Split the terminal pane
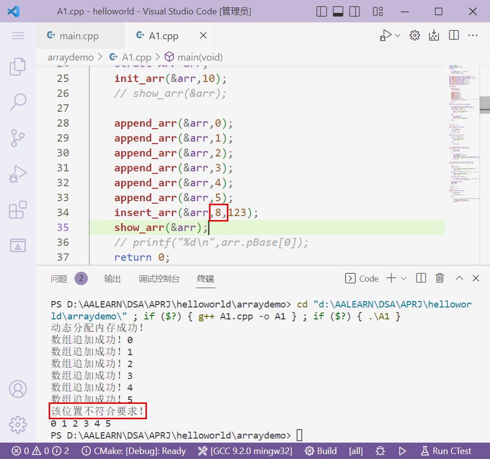The width and height of the screenshot is (490, 459). click(421, 278)
